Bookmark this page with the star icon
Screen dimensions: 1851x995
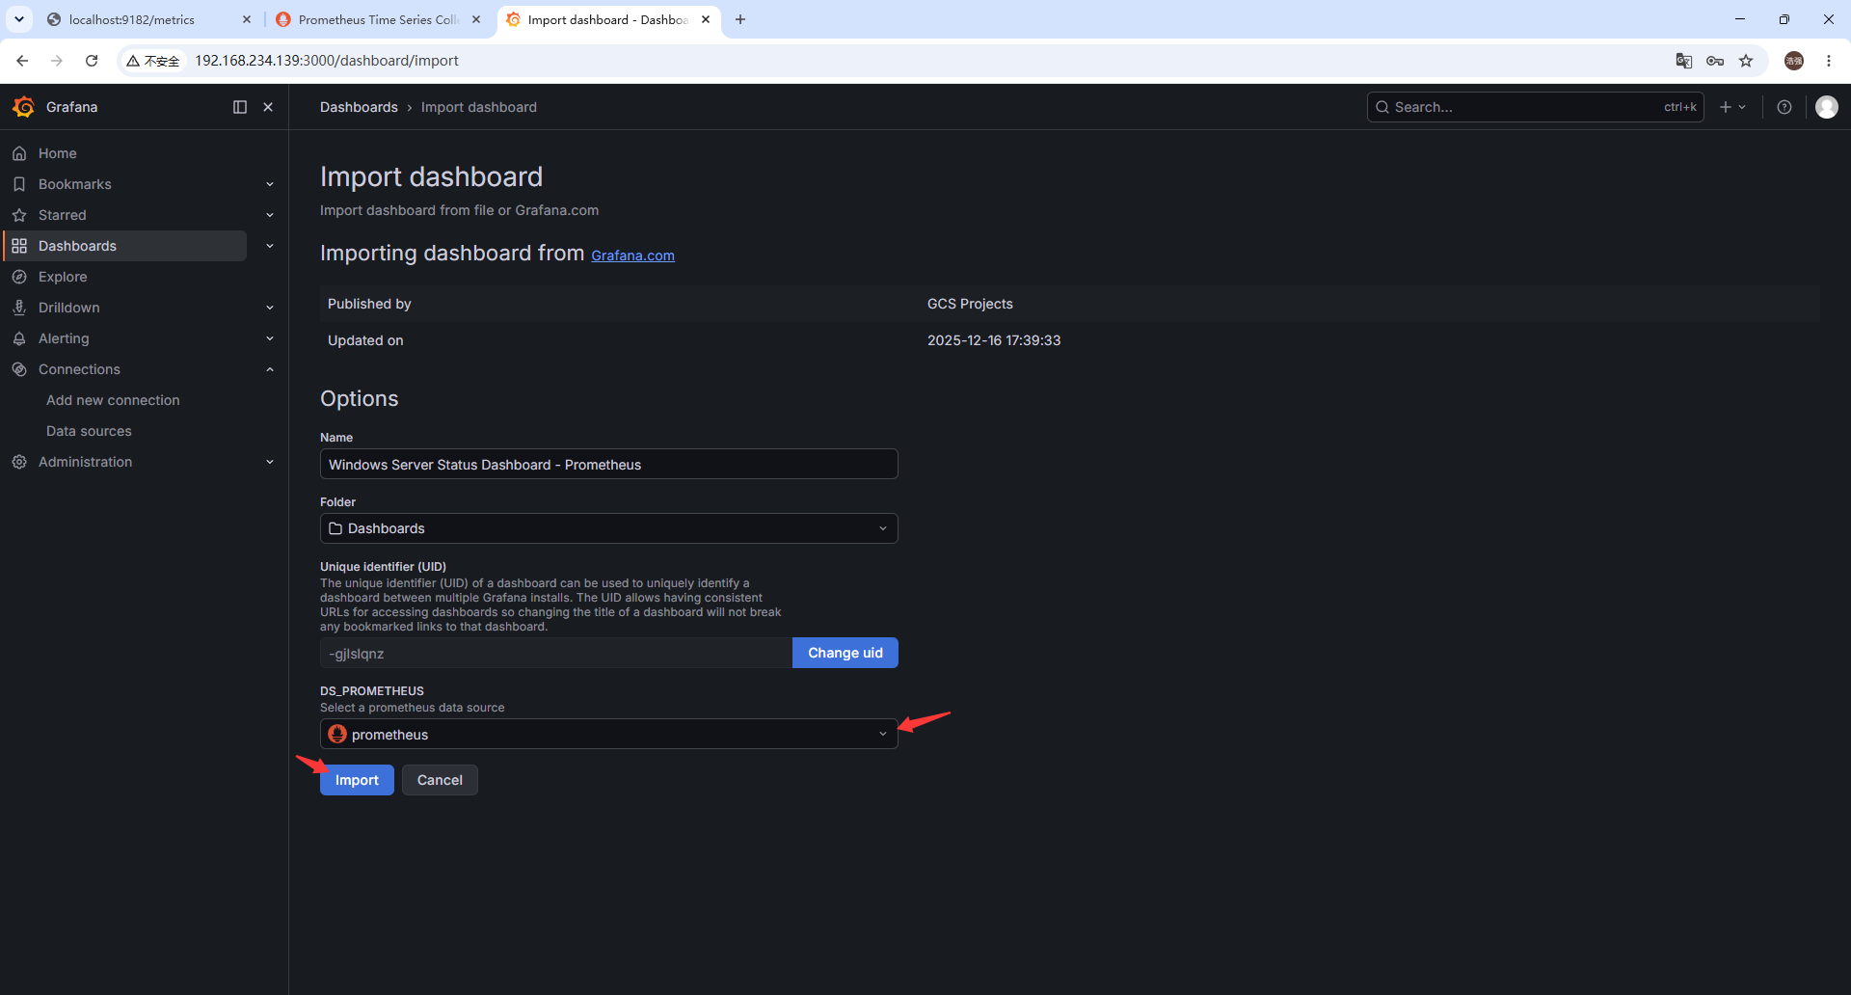pos(1746,61)
